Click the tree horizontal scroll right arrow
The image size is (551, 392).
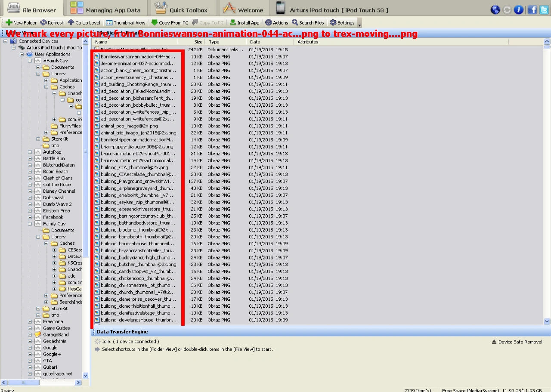pyautogui.click(x=78, y=382)
